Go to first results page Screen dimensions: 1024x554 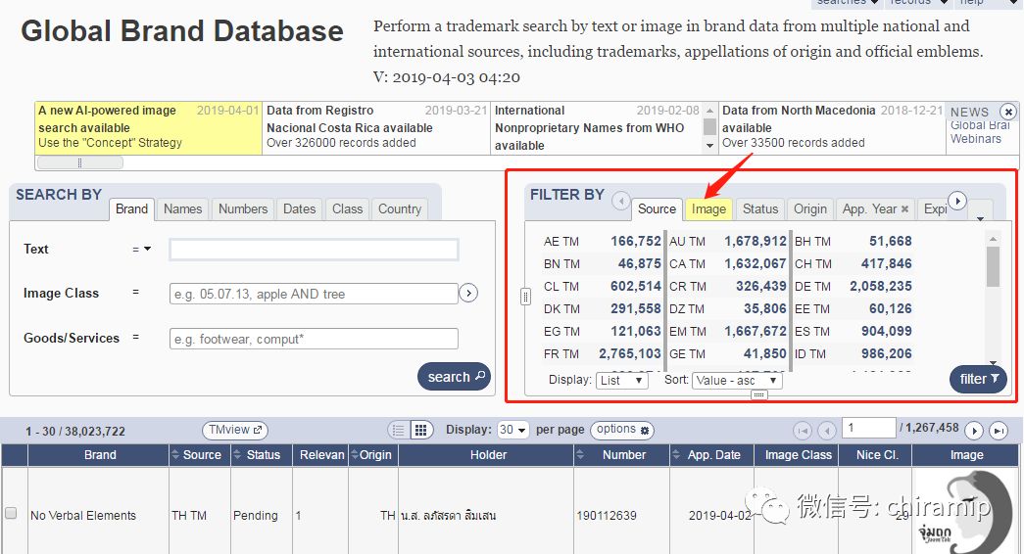click(x=803, y=431)
